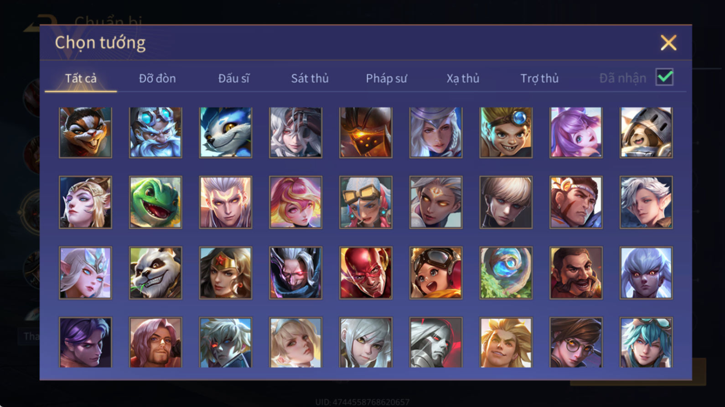The width and height of the screenshot is (725, 407).
Task: Select the squirrel hero in first slot
Action: 85,132
